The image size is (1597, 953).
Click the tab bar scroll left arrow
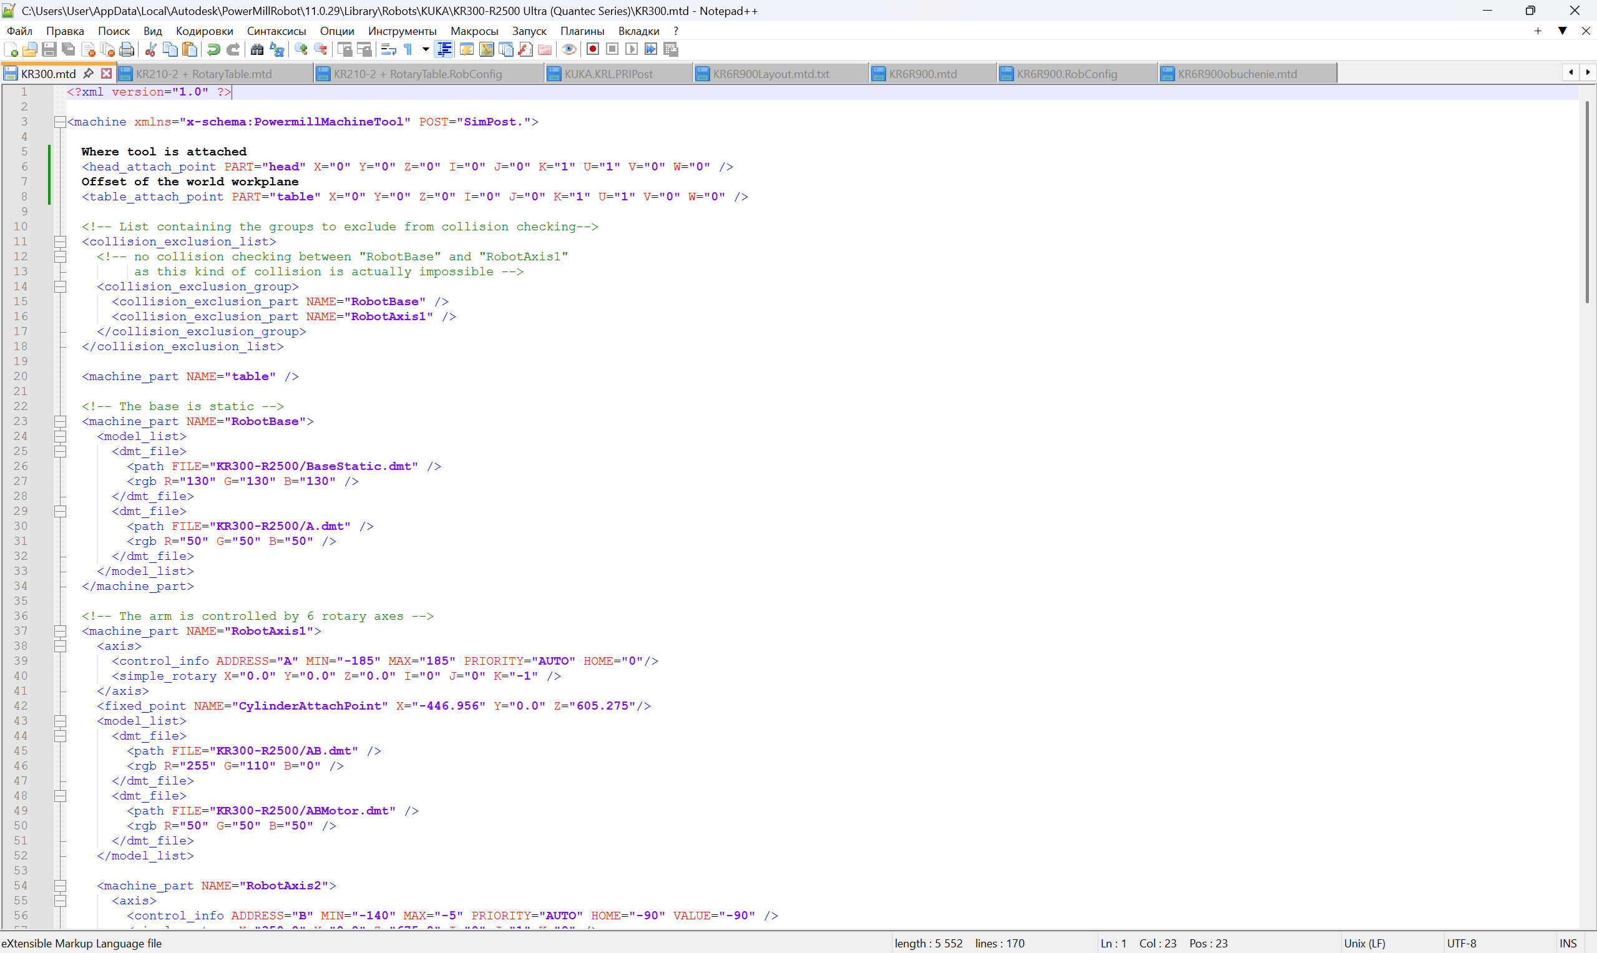pos(1571,72)
